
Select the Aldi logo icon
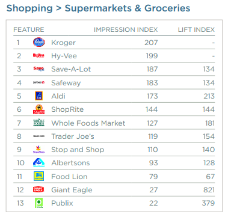39,96
